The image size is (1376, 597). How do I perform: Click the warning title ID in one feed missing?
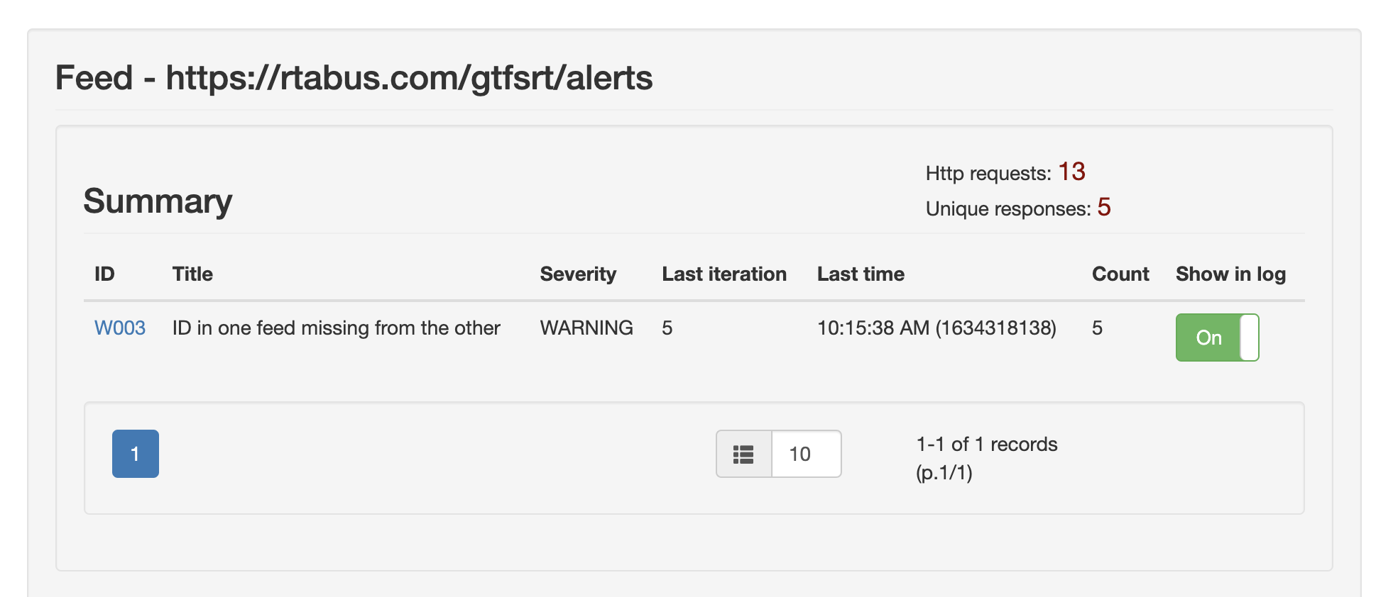click(x=336, y=328)
